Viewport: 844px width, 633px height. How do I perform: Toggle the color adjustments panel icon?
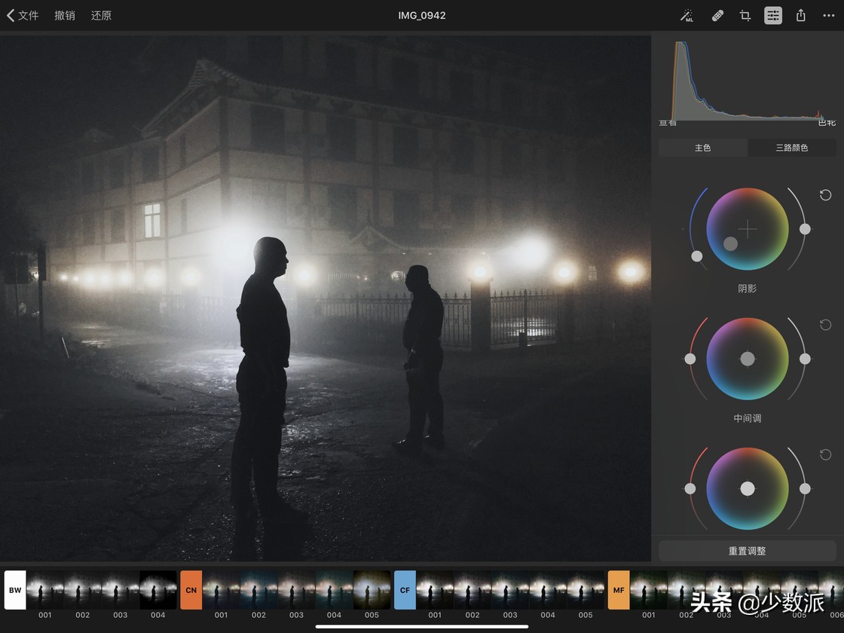coord(773,16)
